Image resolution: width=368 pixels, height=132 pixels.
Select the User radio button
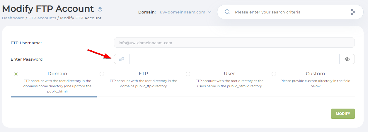click(188, 74)
